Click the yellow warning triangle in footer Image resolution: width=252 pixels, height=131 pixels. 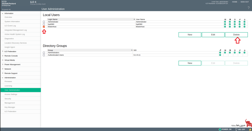point(250,129)
